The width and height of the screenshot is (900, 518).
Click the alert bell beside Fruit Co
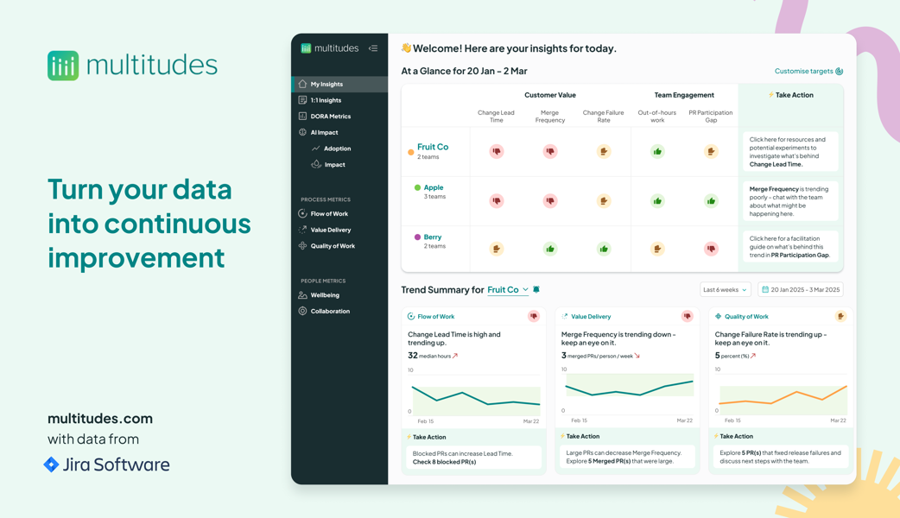(x=536, y=290)
